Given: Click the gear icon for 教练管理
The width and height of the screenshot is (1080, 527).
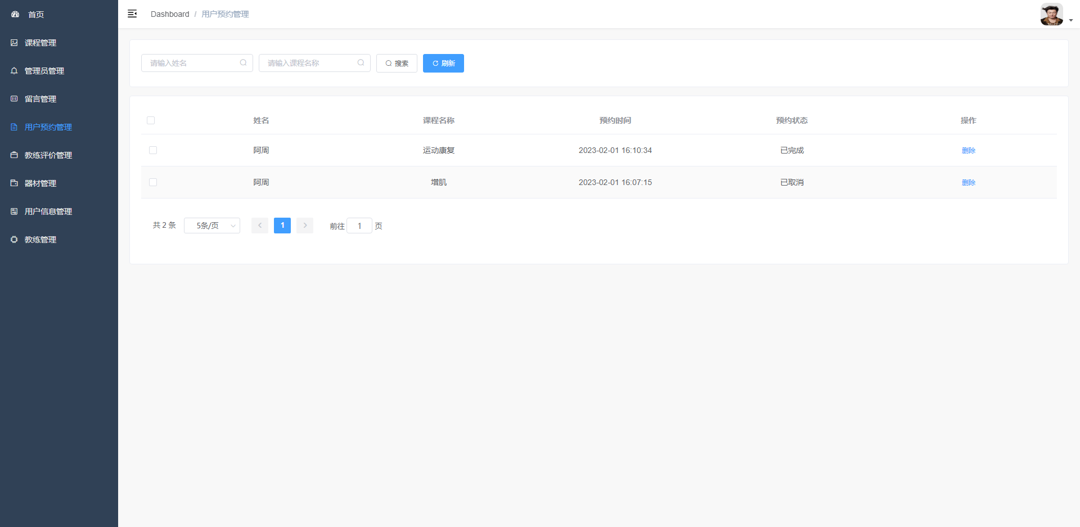Looking at the screenshot, I should [x=14, y=240].
